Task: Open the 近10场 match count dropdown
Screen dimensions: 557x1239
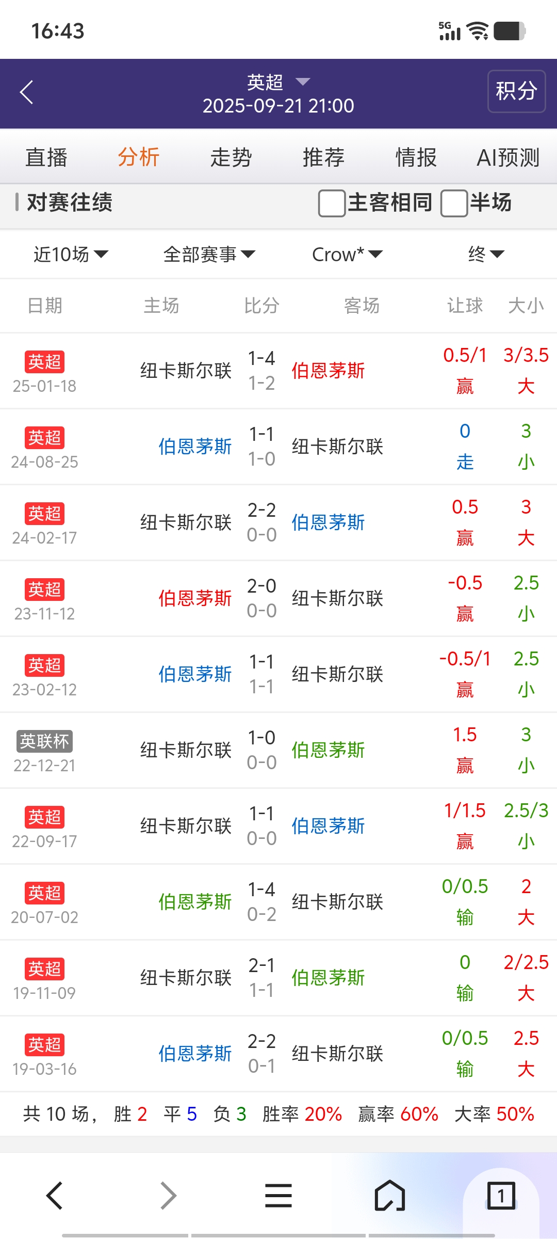Action: (x=71, y=254)
